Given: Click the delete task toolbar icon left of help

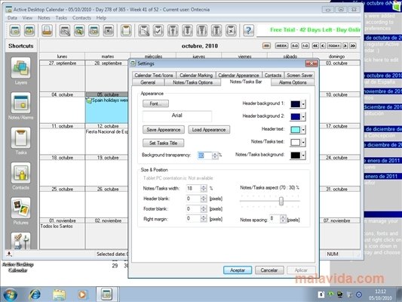Looking at the screenshot, I should [x=231, y=30].
